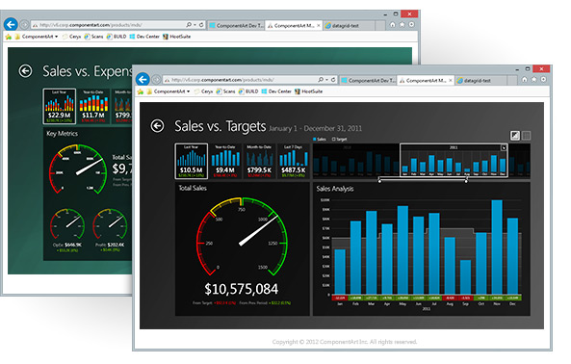Image resolution: width=571 pixels, height=364 pixels.
Task: Select the chart view icon in Sales vs. Targets
Action: point(514,136)
